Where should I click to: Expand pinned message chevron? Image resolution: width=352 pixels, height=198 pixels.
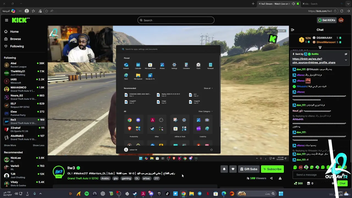coord(346,60)
